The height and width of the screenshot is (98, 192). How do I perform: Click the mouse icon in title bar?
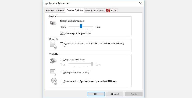click(x=47, y=4)
